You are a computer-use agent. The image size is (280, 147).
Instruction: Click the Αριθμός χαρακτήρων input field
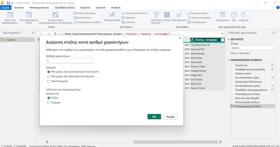click(x=70, y=61)
